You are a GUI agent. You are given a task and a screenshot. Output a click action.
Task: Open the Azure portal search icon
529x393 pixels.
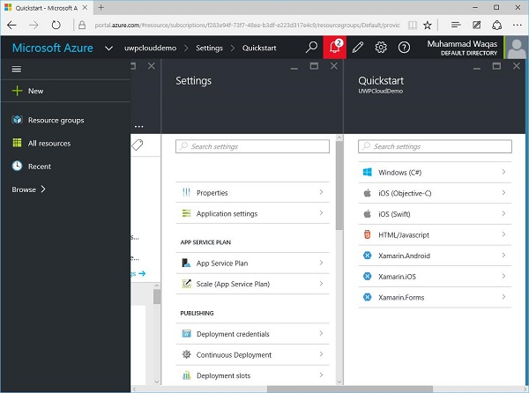pos(311,48)
